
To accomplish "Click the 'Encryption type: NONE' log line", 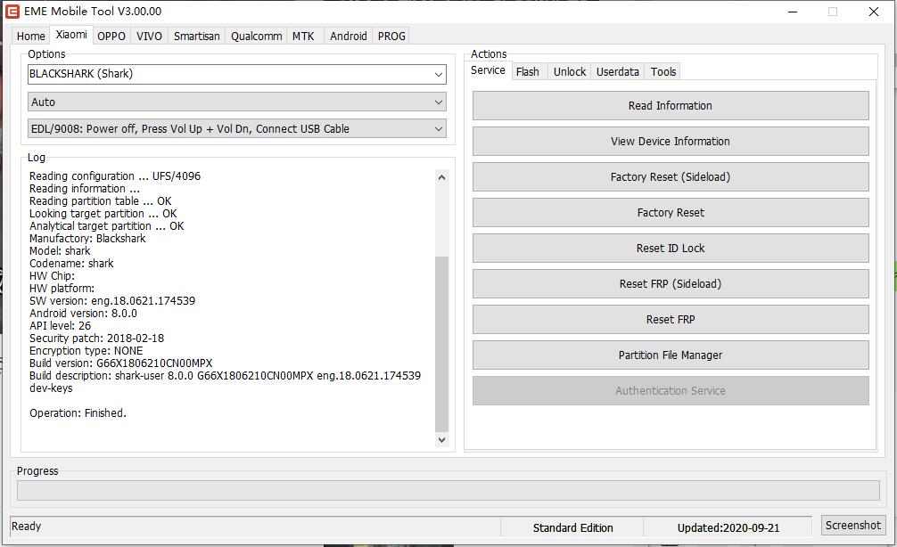I will pos(86,351).
